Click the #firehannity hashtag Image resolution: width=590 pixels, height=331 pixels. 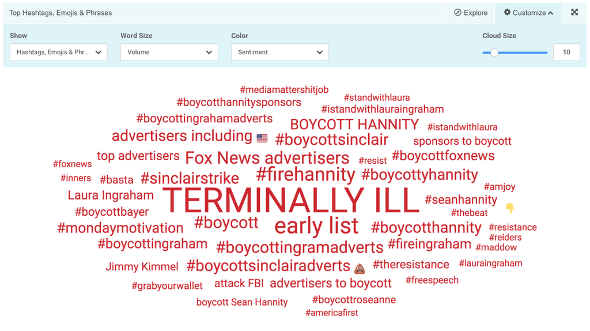pos(305,174)
